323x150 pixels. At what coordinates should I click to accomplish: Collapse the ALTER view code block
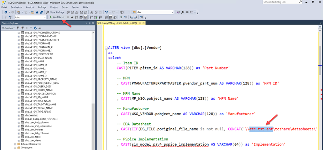pyautogui.click(x=106, y=48)
